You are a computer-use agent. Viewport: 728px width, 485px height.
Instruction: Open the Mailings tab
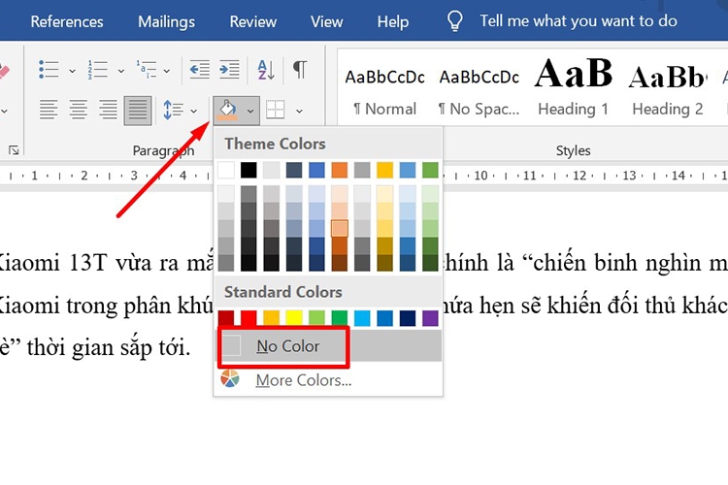click(166, 21)
